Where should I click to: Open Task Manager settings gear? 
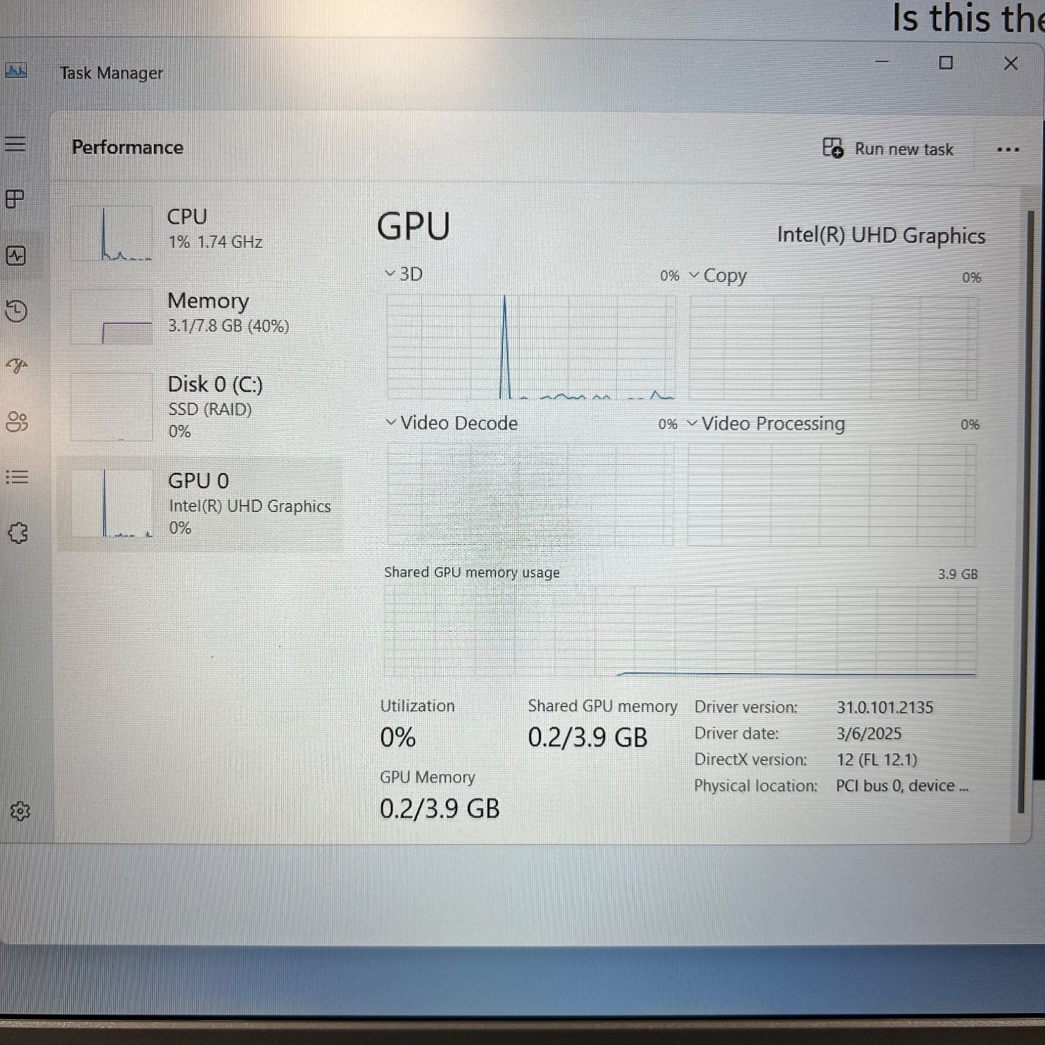(x=20, y=810)
